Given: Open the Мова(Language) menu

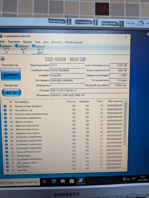Looking at the screenshot, I should click(74, 42).
